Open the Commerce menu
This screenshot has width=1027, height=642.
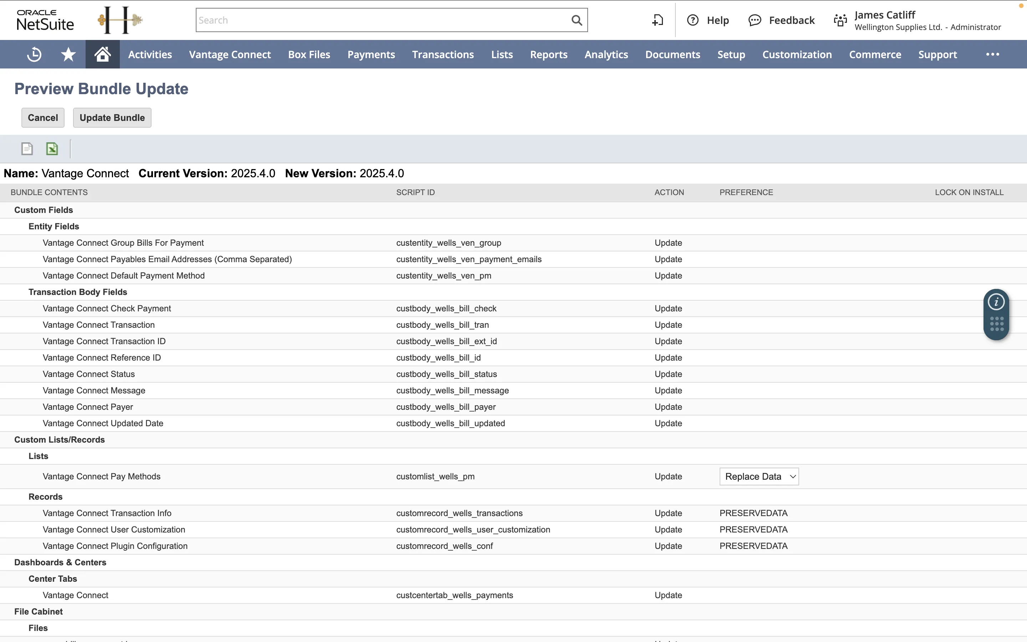[875, 54]
